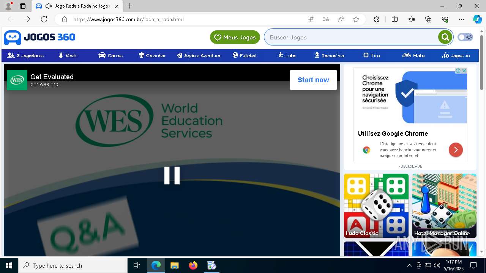This screenshot has width=486, height=273.
Task: Click the translate page icon
Action: [326, 19]
